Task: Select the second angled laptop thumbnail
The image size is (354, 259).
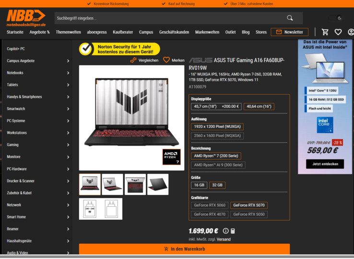Action: point(112,184)
